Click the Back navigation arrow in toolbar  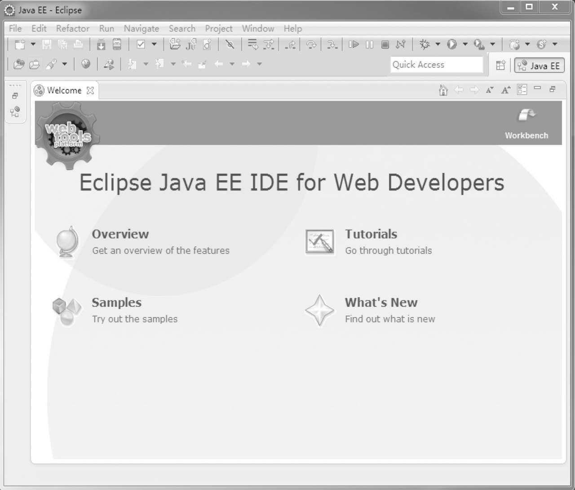tap(219, 64)
